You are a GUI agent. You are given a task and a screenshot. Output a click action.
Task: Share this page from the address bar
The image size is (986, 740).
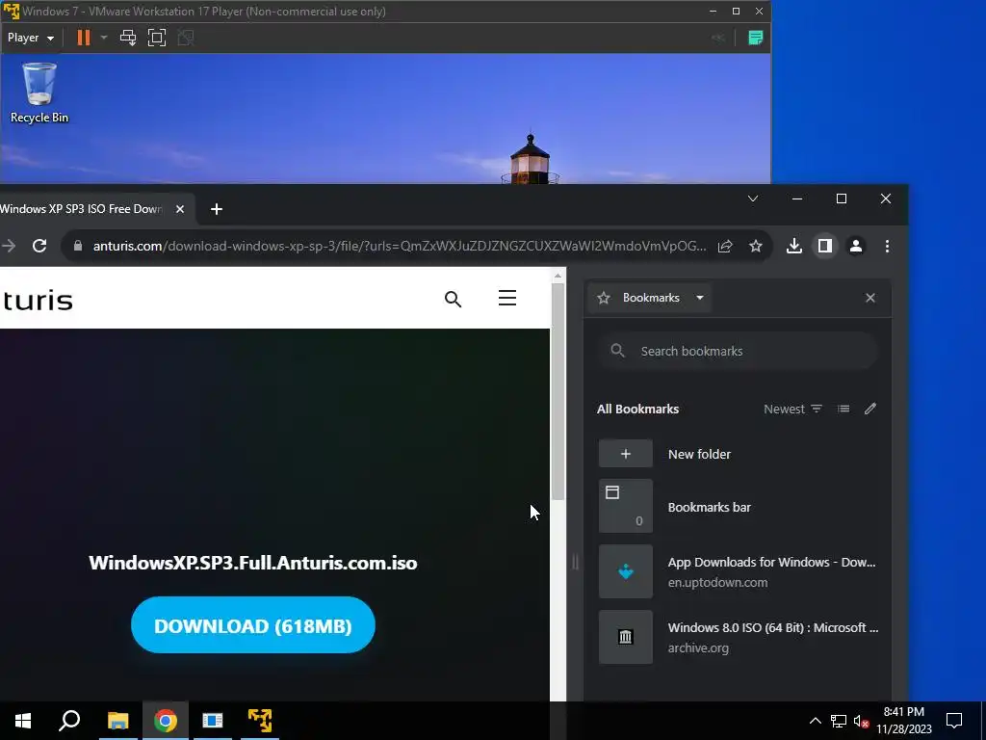725,246
